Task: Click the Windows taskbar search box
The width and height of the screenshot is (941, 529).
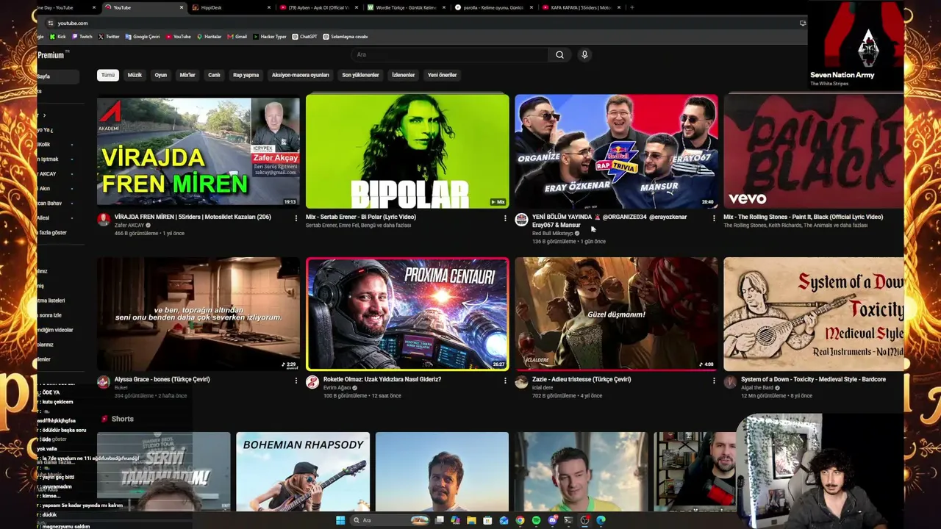Action: pos(390,520)
